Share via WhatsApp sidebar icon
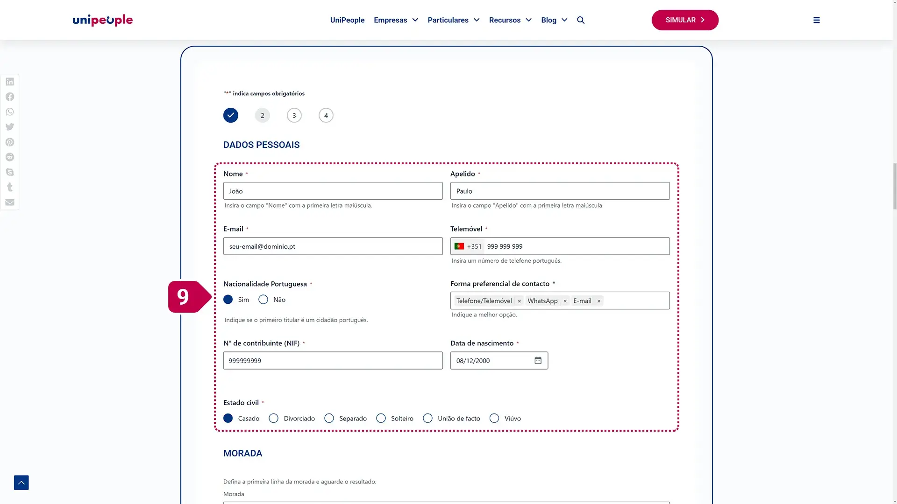Image resolution: width=897 pixels, height=504 pixels. click(10, 112)
